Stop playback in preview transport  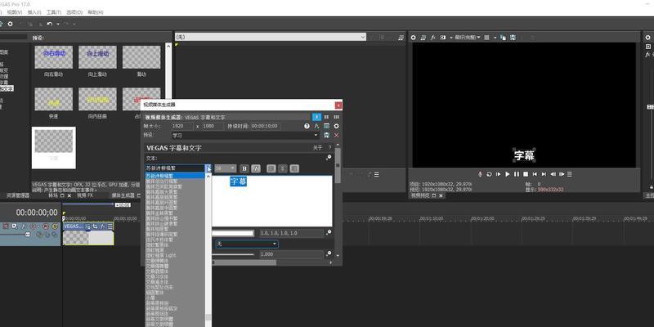(x=526, y=174)
